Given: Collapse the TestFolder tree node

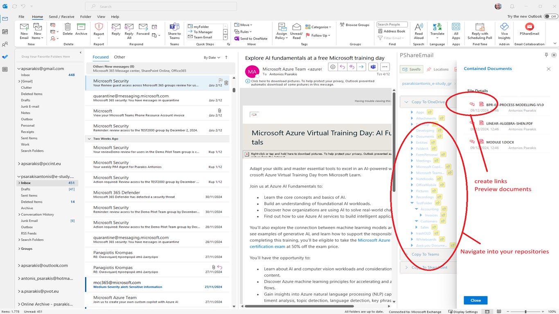Looking at the screenshot, I should (x=412, y=203).
